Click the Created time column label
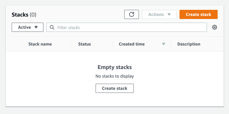229x114 pixels. (x=132, y=44)
